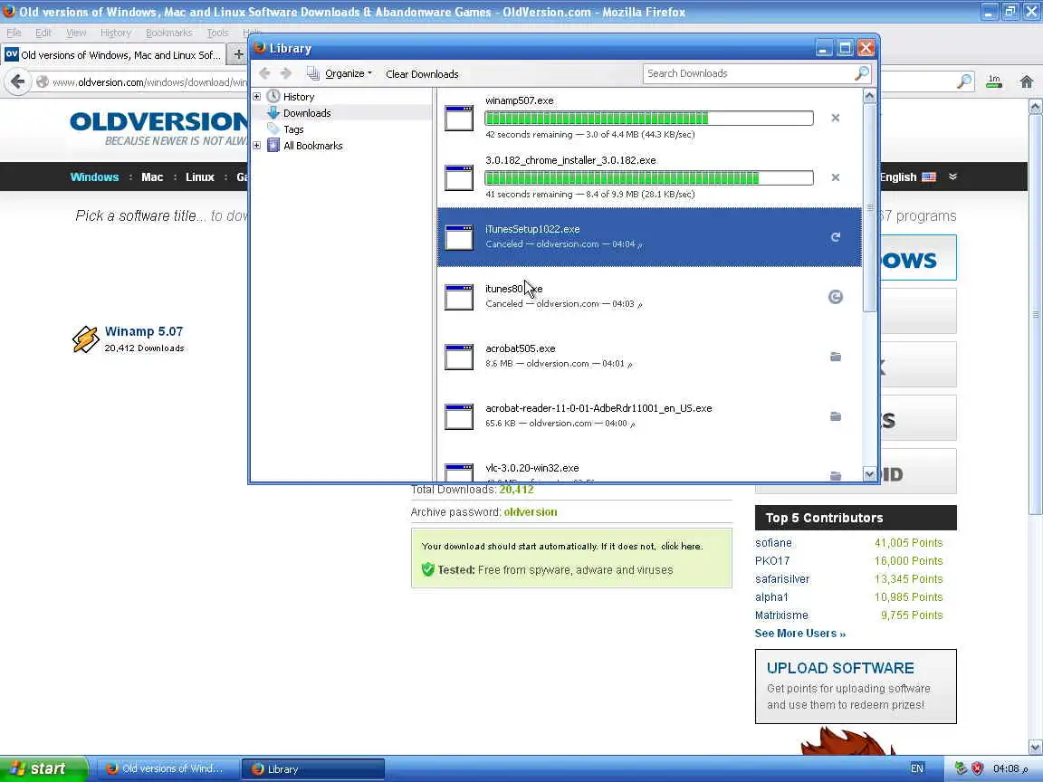Image resolution: width=1043 pixels, height=782 pixels.
Task: Click the winamp507.exe progress bar
Action: click(x=648, y=119)
